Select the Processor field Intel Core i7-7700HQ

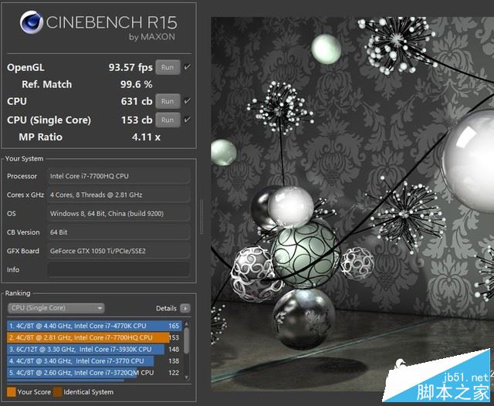(118, 176)
